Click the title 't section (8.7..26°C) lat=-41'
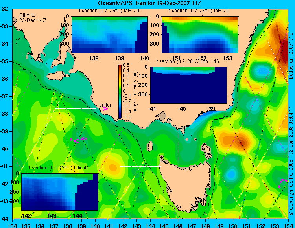295x228 pixels. tap(59, 168)
